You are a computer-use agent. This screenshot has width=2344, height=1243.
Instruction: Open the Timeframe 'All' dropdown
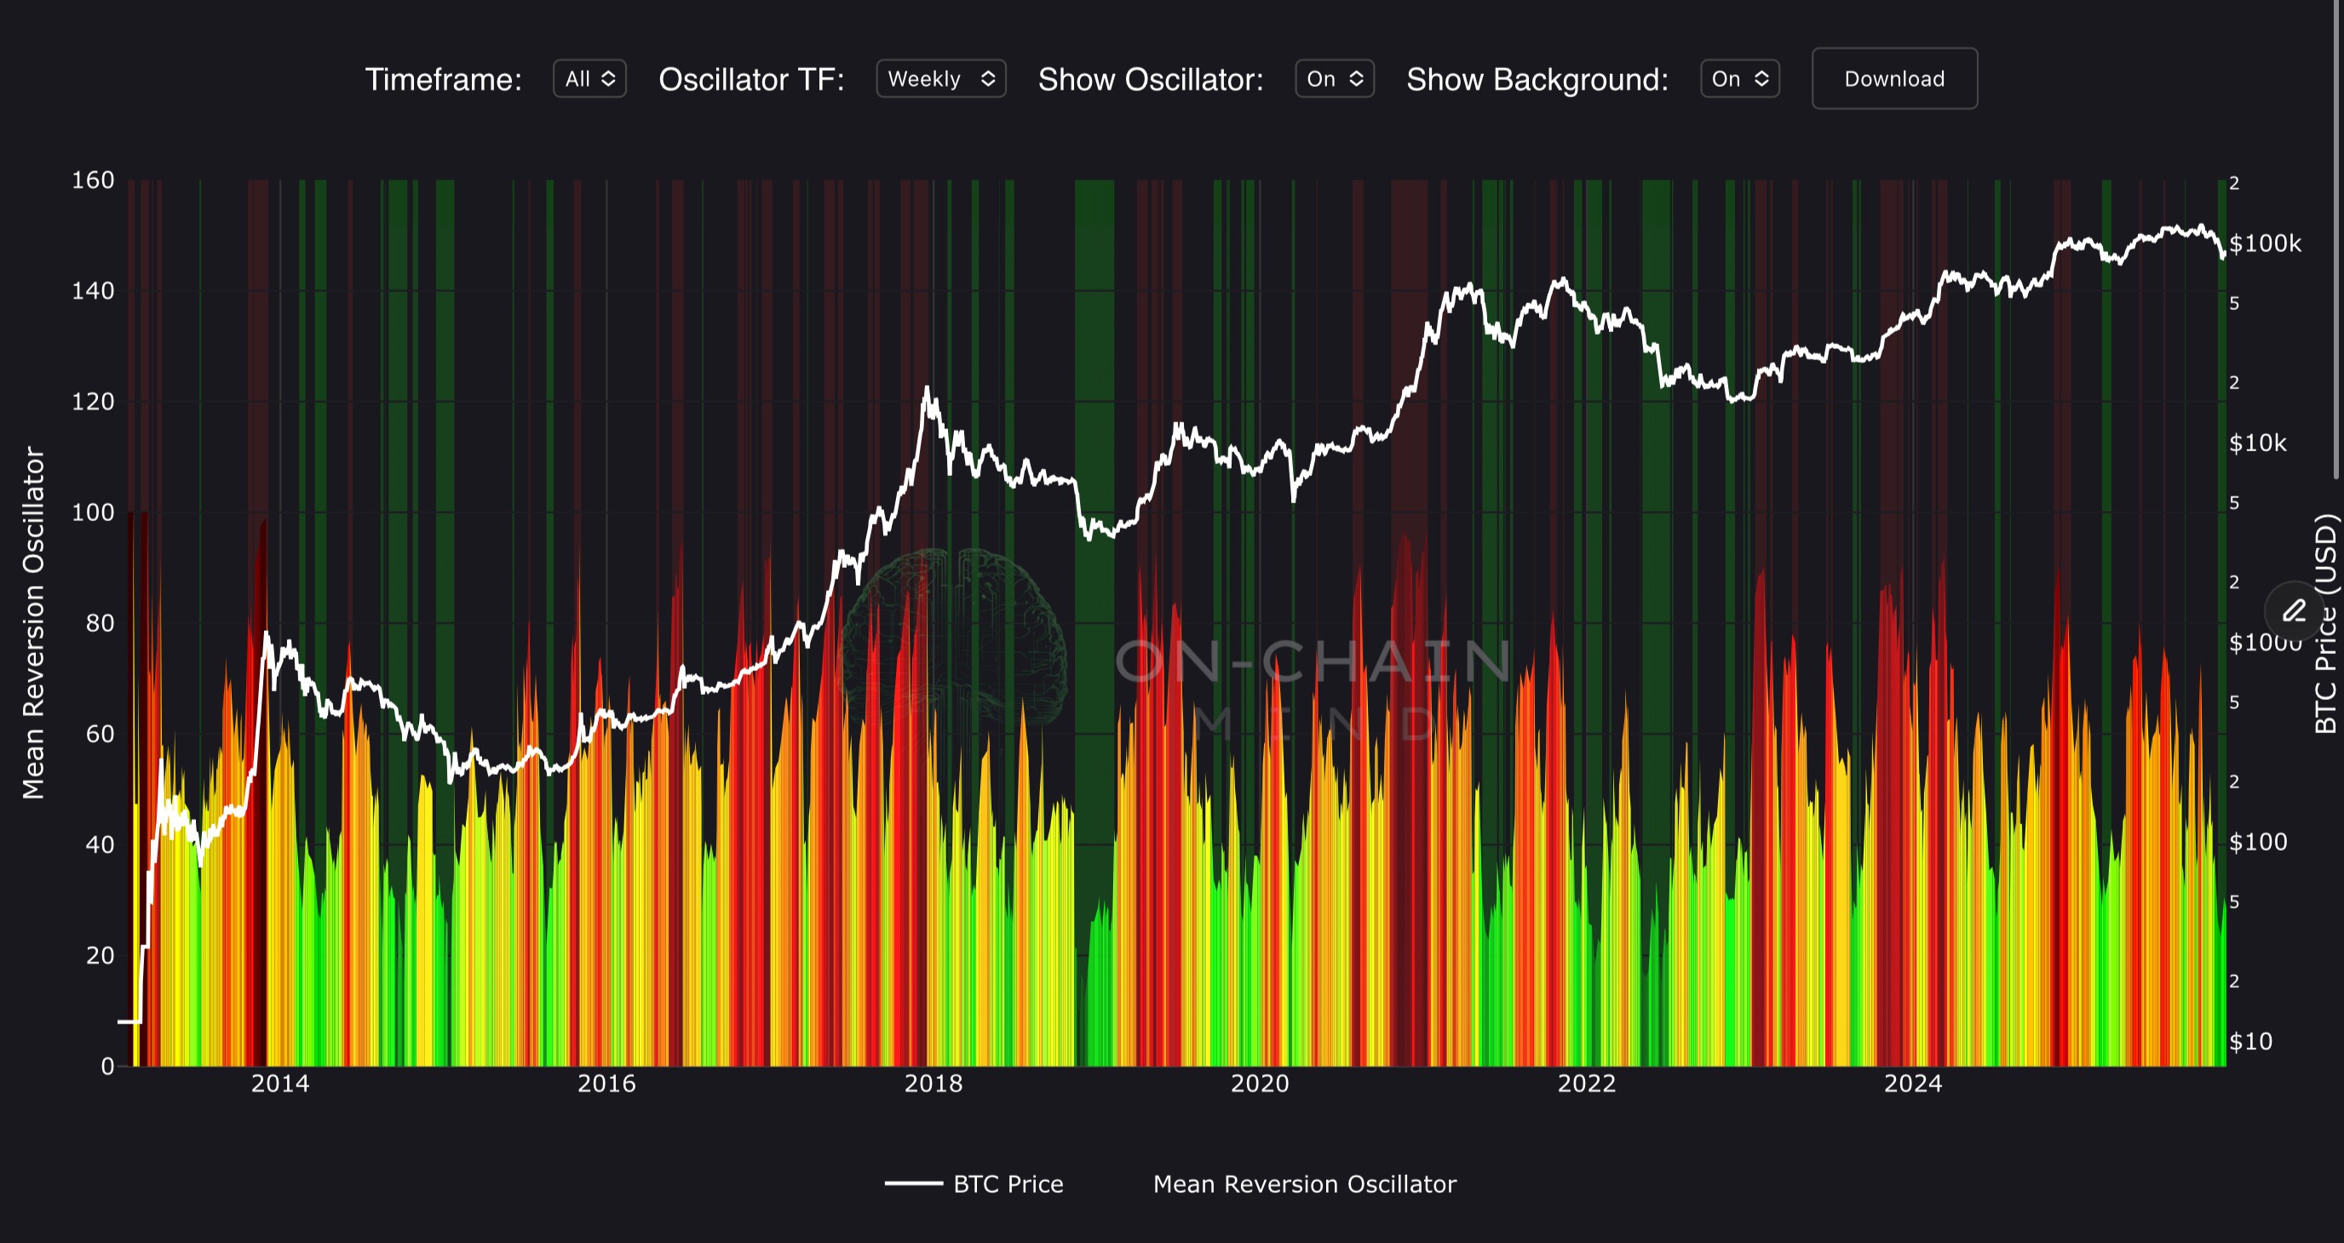click(589, 79)
